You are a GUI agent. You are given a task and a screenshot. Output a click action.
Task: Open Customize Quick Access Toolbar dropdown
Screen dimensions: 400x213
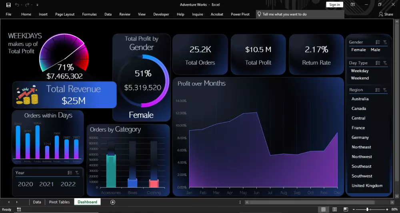click(x=38, y=5)
